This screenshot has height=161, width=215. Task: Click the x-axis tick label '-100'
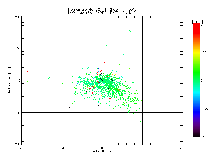[62, 148]
